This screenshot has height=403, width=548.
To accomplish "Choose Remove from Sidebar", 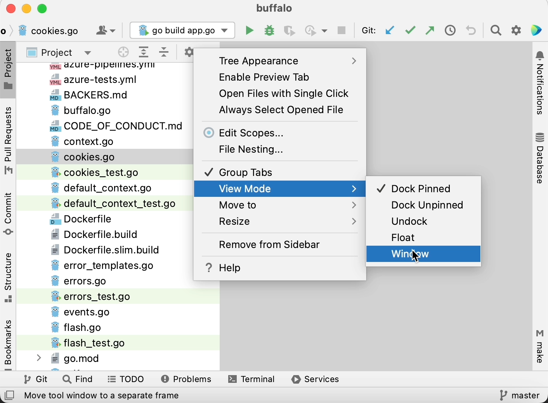I will pyautogui.click(x=280, y=245).
